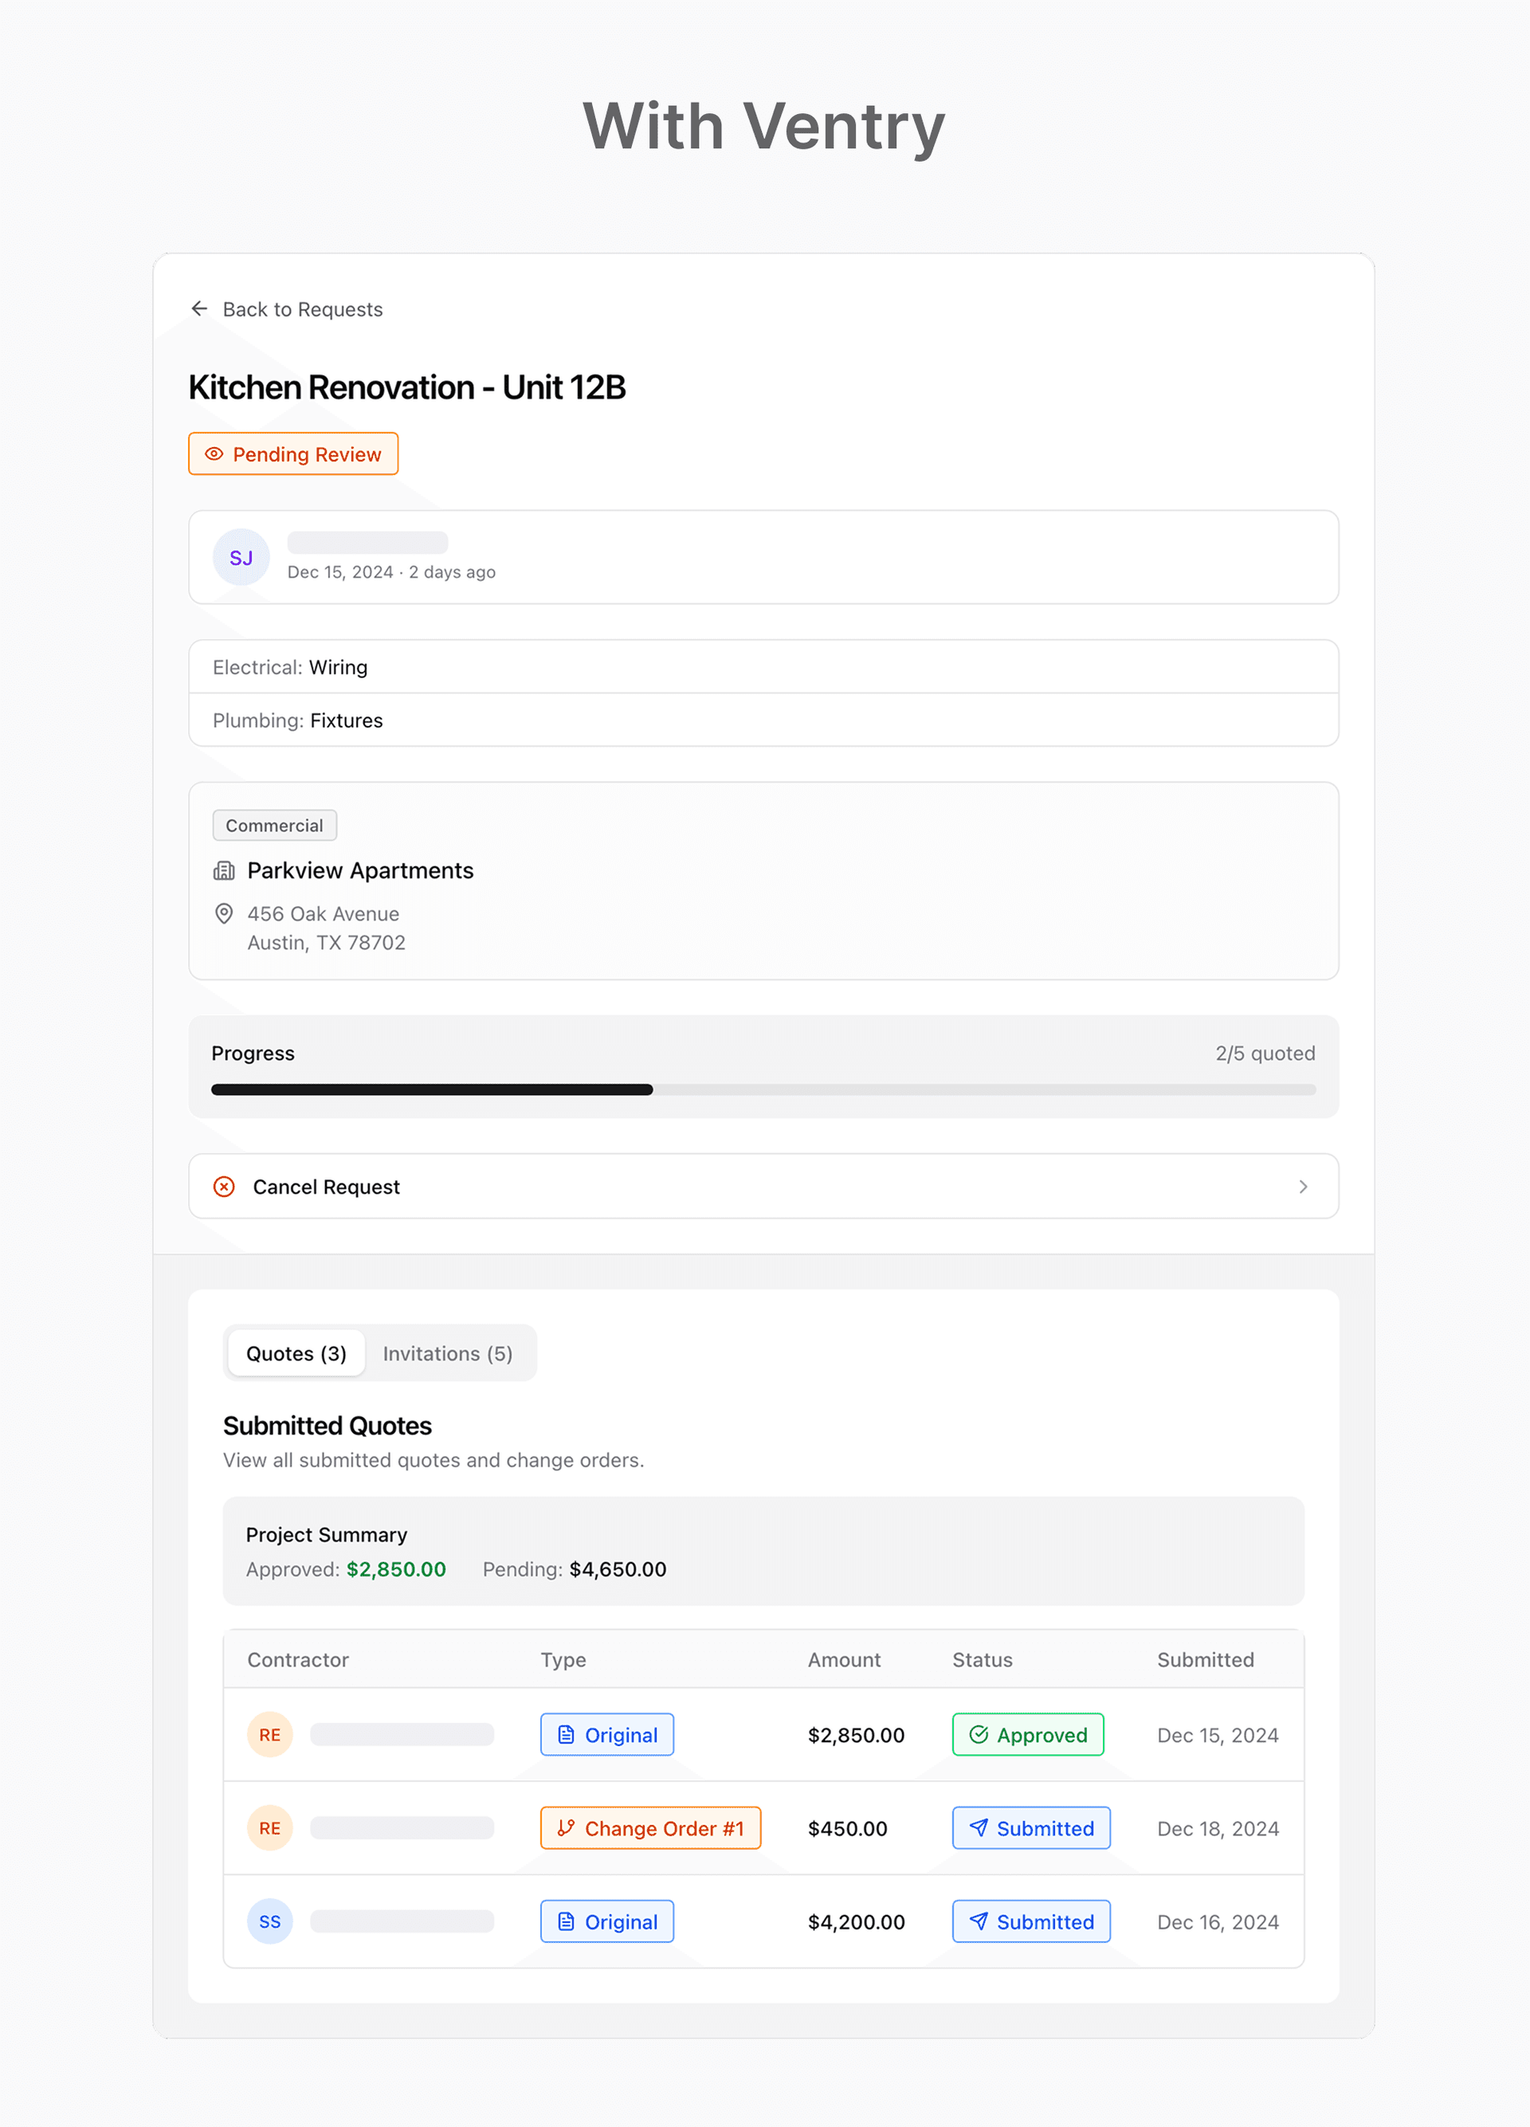Screen dimensions: 1530x2127
Task: Click the Cancel Request button
Action: tap(325, 1187)
